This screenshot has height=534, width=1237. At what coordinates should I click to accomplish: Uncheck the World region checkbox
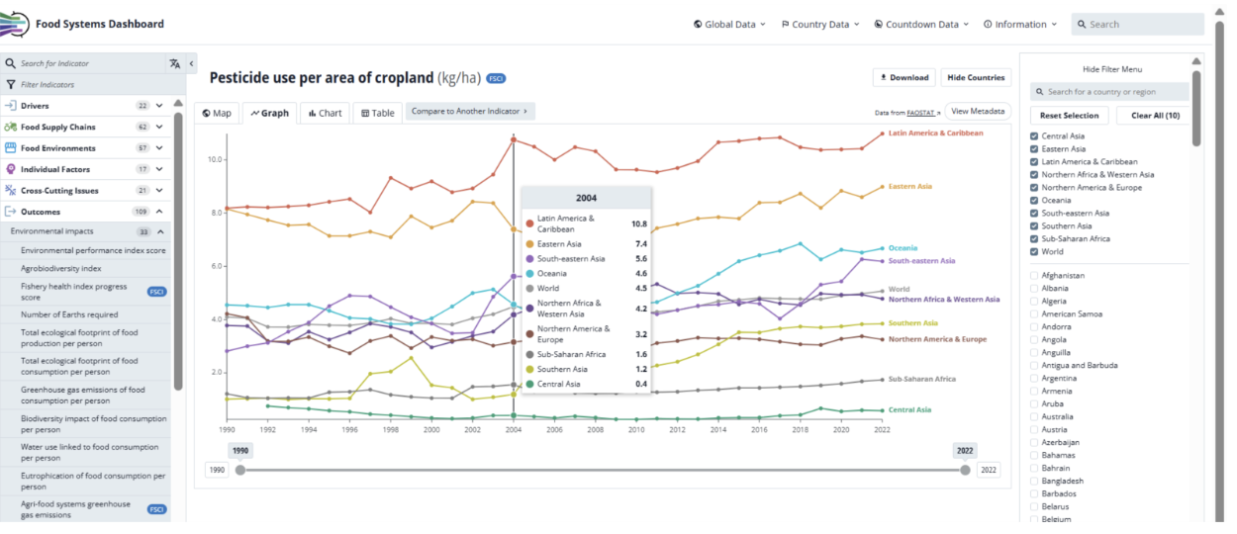point(1034,251)
